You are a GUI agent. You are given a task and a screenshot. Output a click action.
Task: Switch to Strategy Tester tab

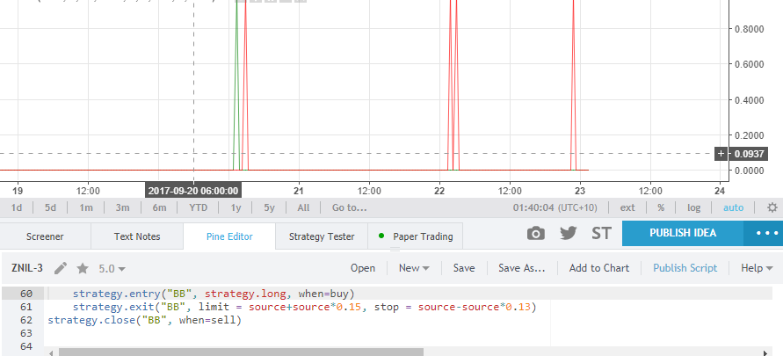point(322,236)
